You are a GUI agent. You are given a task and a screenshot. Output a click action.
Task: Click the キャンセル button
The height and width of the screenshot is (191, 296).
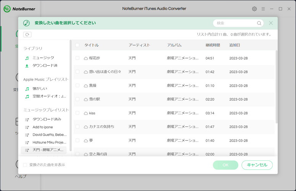click(257, 165)
